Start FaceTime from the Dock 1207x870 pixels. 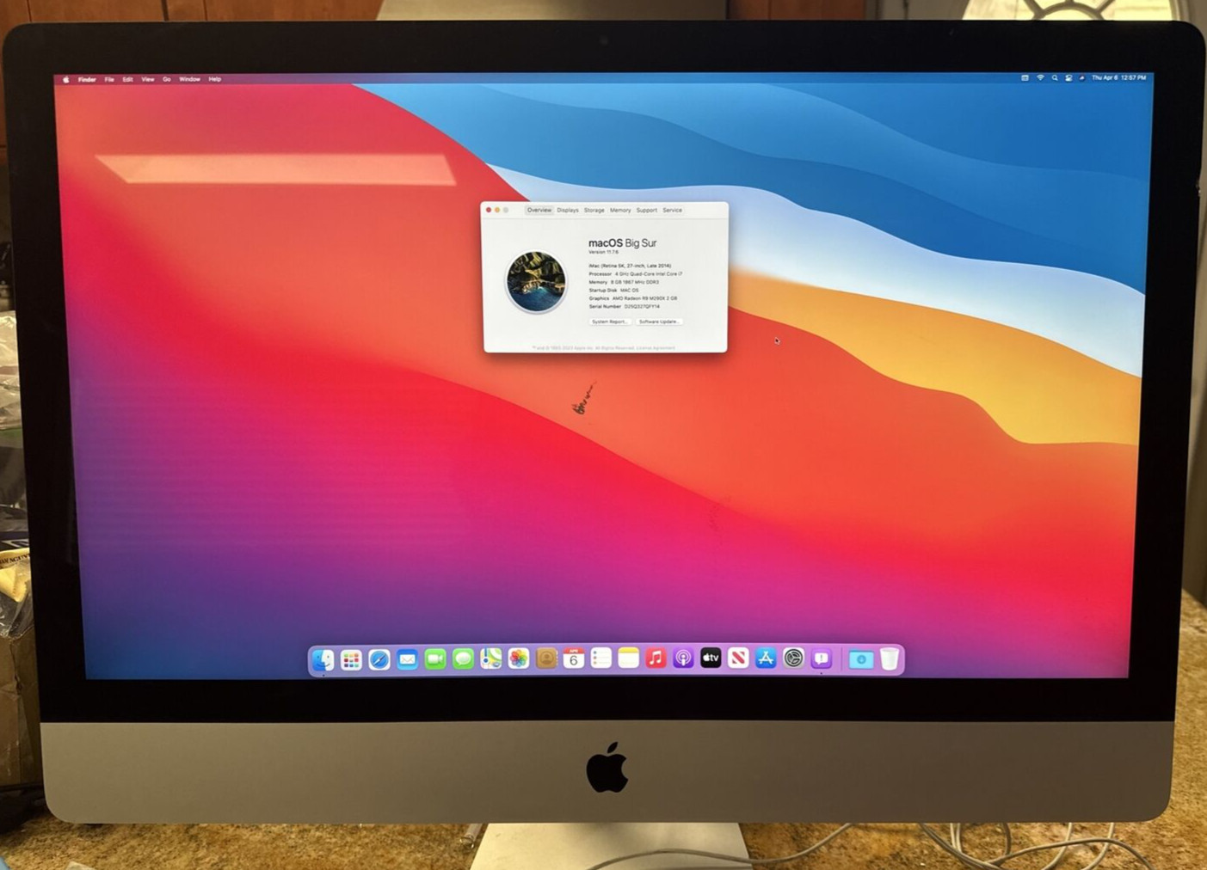tap(434, 659)
